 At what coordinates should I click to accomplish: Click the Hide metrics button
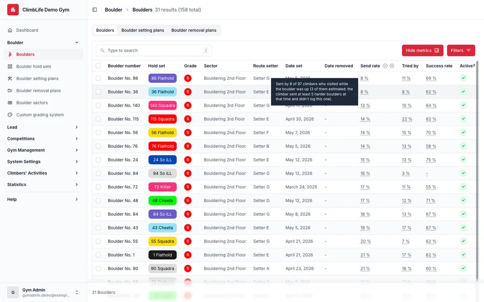pyautogui.click(x=422, y=50)
